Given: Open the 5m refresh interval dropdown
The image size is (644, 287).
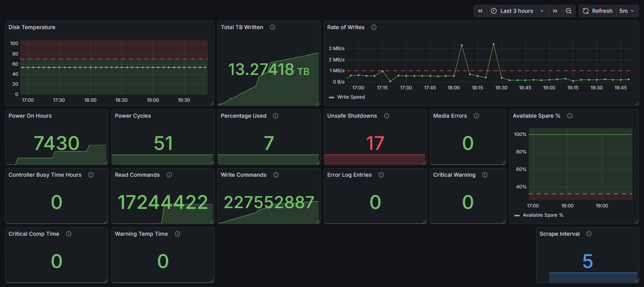Looking at the screenshot, I should coord(627,11).
